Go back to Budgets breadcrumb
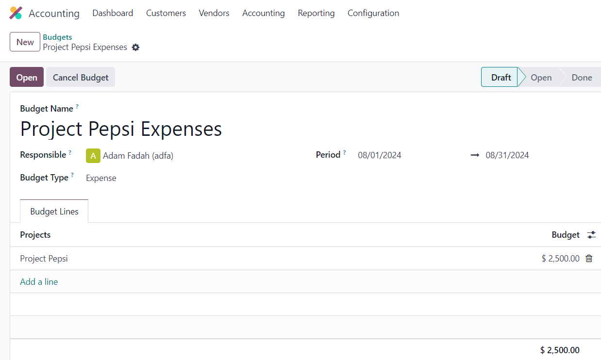The width and height of the screenshot is (601, 360). click(x=57, y=37)
